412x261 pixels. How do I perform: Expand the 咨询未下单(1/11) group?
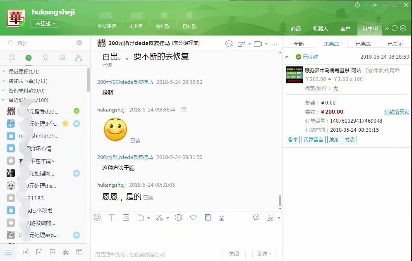(x=4, y=81)
